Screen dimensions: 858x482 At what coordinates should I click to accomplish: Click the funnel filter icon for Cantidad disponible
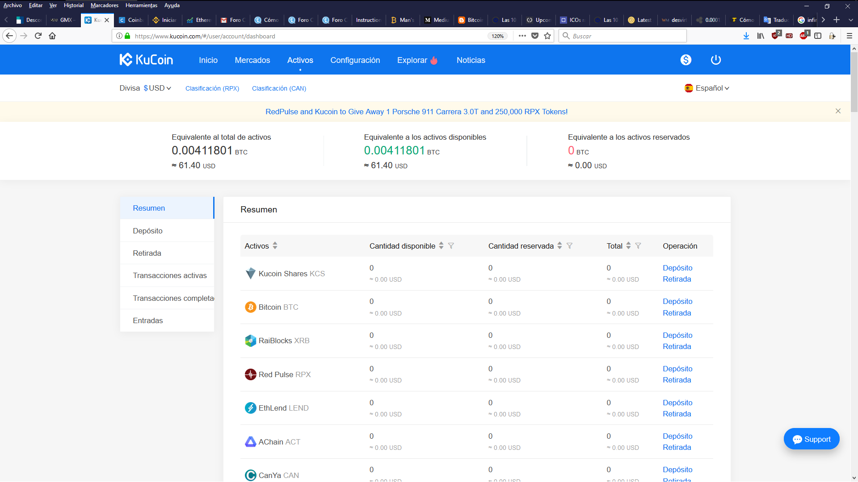(451, 246)
